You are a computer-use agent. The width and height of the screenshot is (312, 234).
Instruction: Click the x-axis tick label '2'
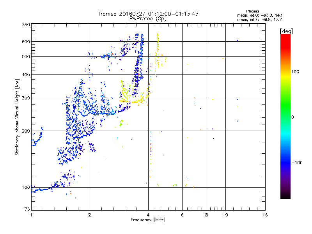tap(90, 215)
